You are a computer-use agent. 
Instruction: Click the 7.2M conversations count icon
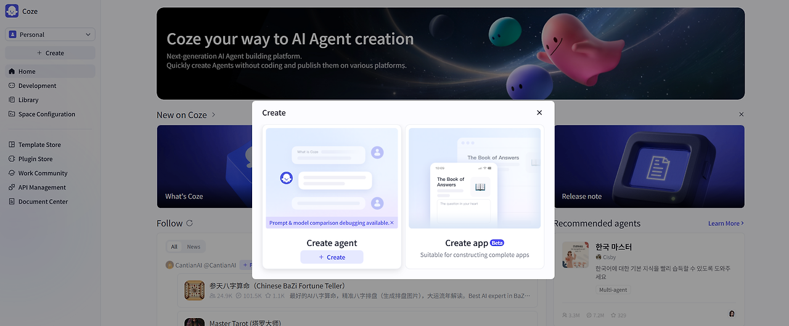(589, 315)
